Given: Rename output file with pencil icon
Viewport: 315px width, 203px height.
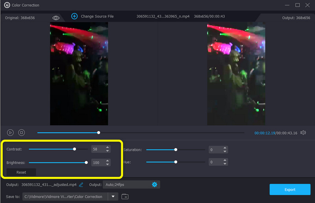Looking at the screenshot, I should click(81, 185).
